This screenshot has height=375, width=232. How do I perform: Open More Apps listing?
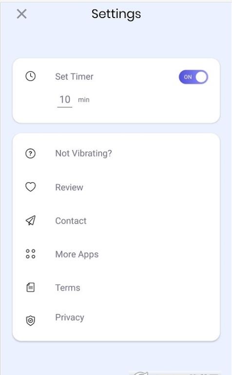click(116, 254)
